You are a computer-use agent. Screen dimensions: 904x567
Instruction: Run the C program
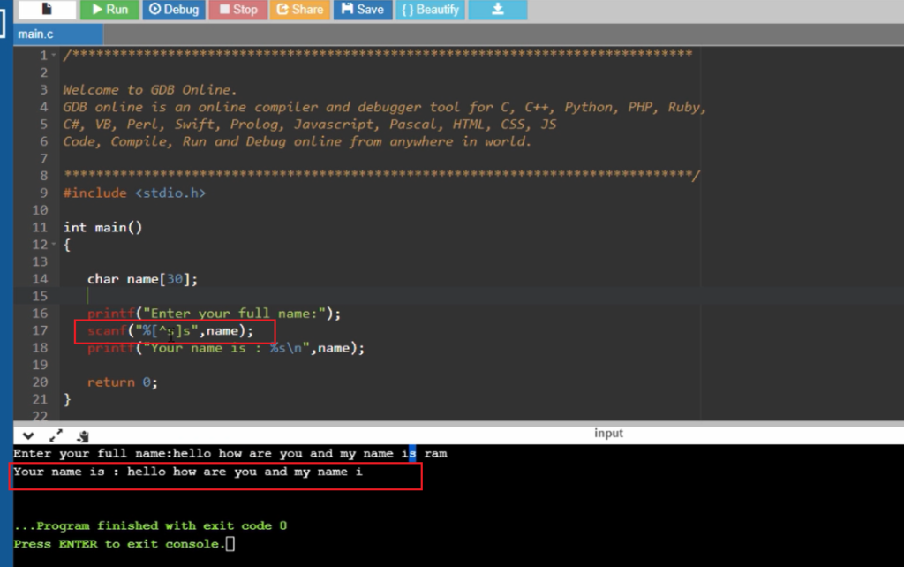[109, 11]
